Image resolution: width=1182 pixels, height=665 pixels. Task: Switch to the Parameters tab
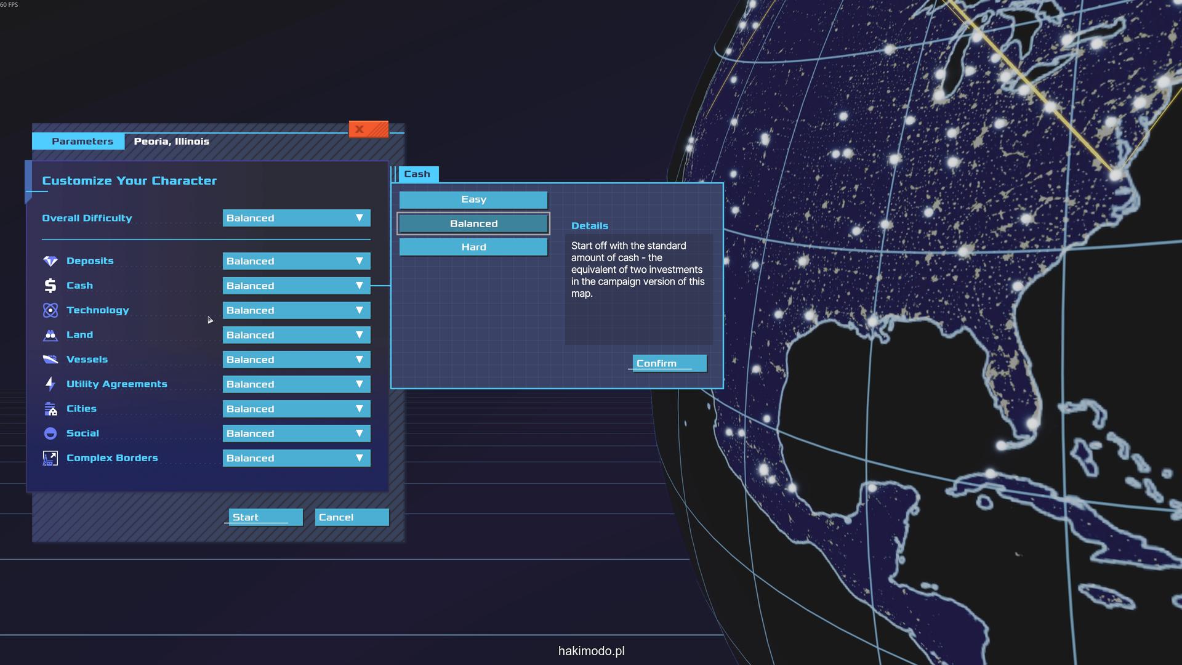82,141
